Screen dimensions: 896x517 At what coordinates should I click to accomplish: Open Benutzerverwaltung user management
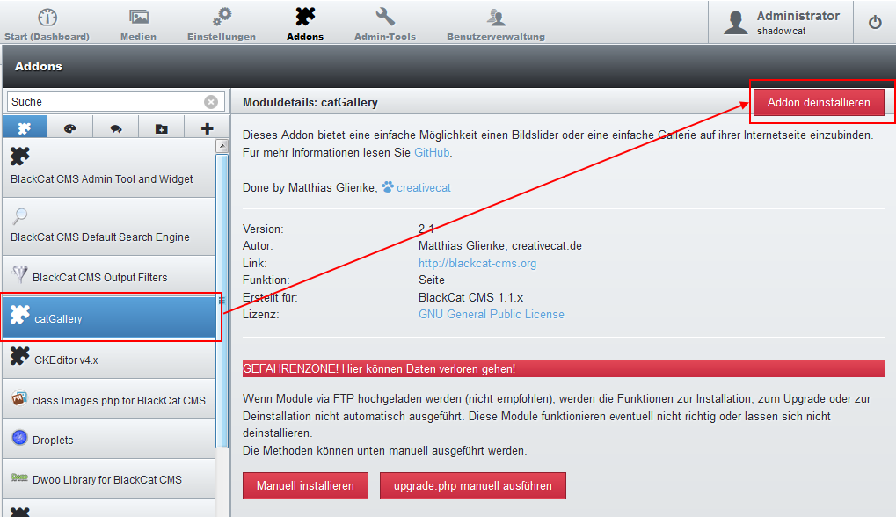pos(496,24)
